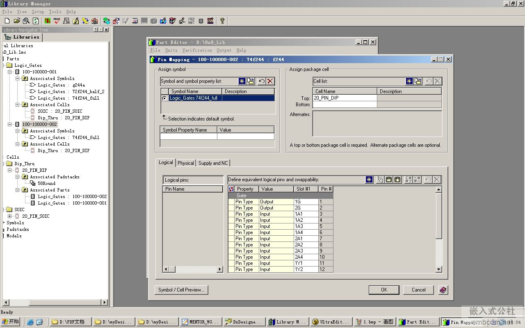The width and height of the screenshot is (525, 328).
Task: Open the Supply and NC tab
Action: coord(213,163)
